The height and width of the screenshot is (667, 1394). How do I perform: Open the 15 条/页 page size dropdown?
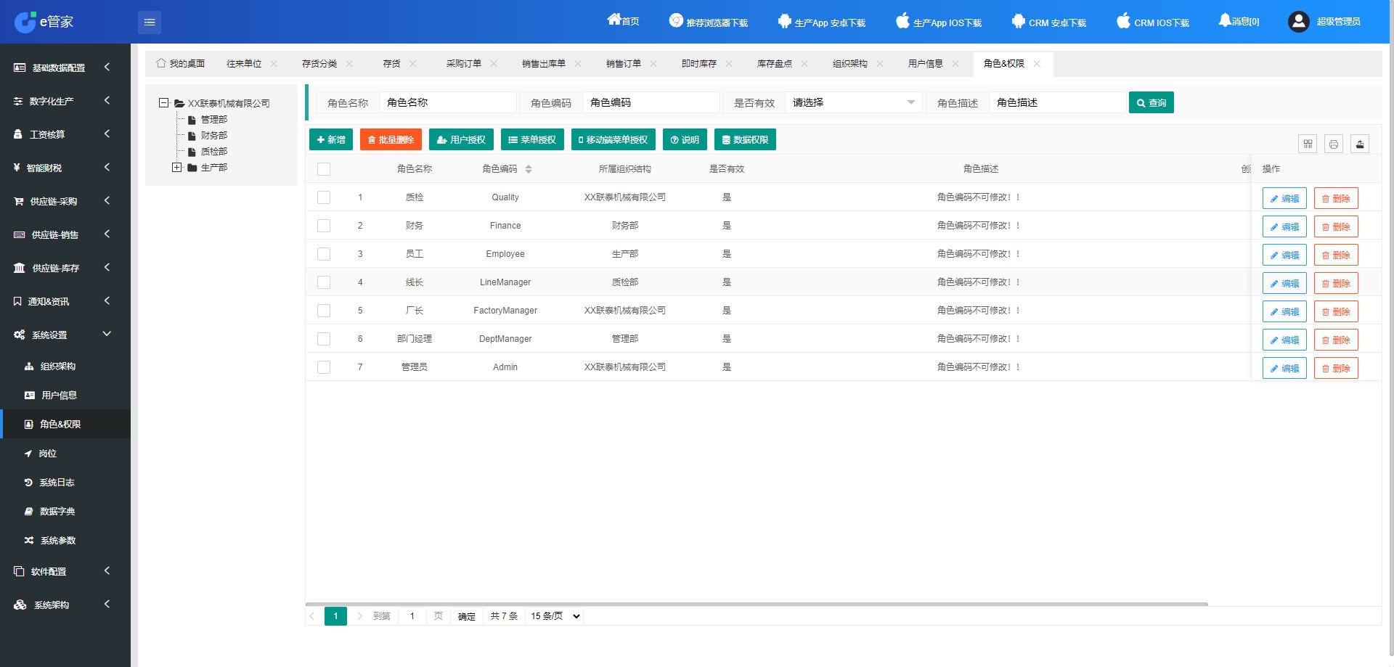tap(555, 616)
